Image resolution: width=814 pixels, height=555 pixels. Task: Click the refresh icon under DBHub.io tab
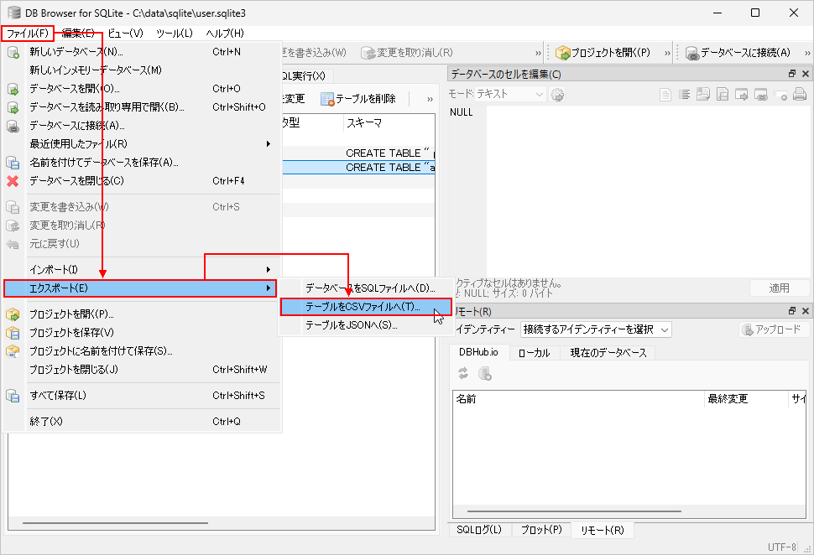click(x=462, y=374)
